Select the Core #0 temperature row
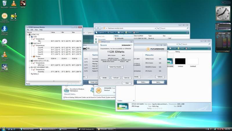Image resolution: width=232 pixels, height=131 pixels. (x=54, y=48)
